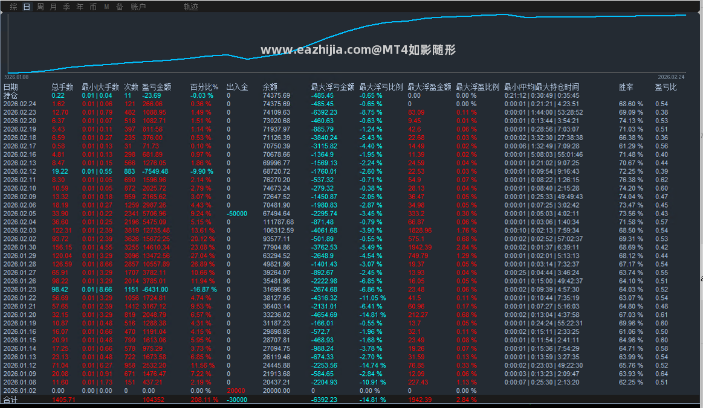The height and width of the screenshot is (408, 703).
Task: Click the -6431.00 loss amount
Action: [155, 289]
